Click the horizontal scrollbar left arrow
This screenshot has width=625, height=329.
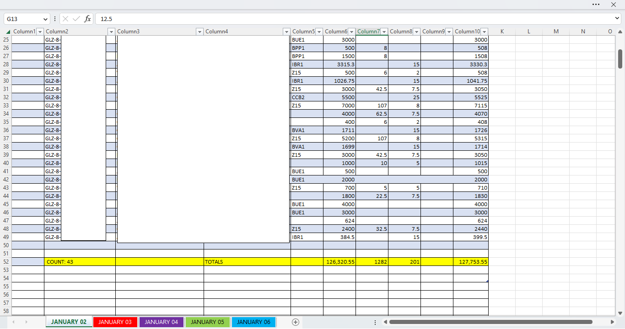[385, 322]
